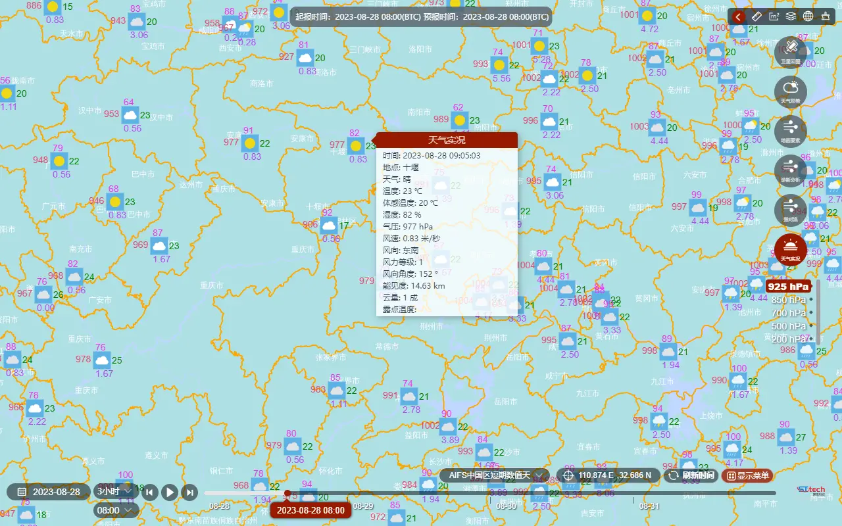The height and width of the screenshot is (526, 842).
Task: Click the globe icon in top toolbar
Action: point(808,16)
